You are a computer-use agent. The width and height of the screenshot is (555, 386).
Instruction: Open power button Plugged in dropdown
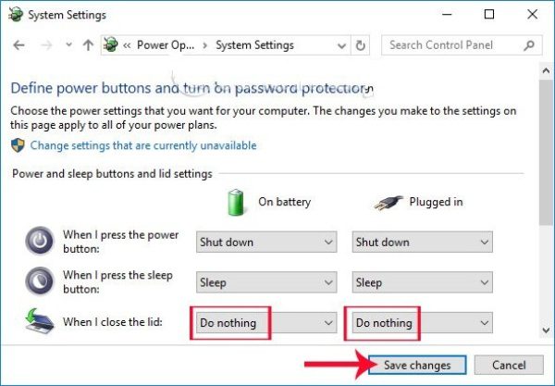click(x=423, y=243)
